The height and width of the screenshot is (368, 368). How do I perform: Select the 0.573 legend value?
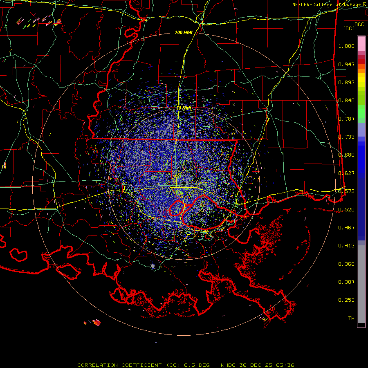(x=346, y=191)
